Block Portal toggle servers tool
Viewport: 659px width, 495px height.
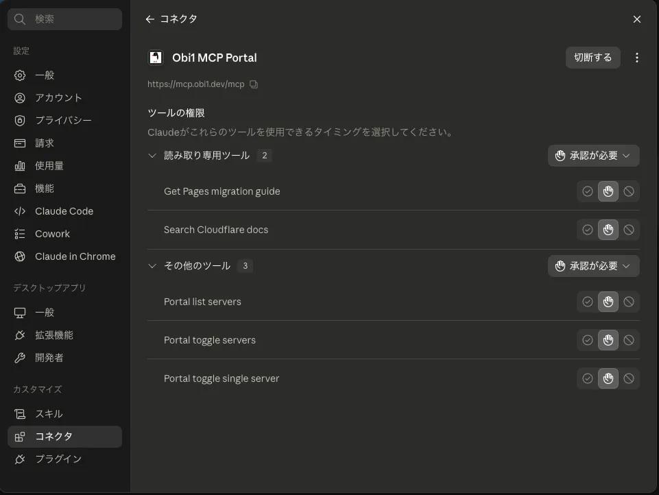(629, 340)
